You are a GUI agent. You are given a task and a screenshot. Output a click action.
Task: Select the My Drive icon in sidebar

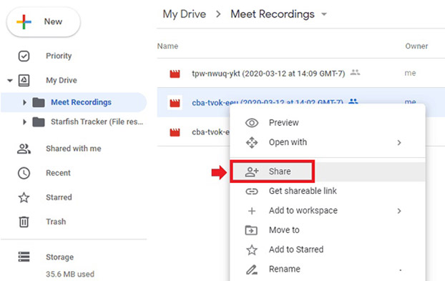tap(24, 80)
